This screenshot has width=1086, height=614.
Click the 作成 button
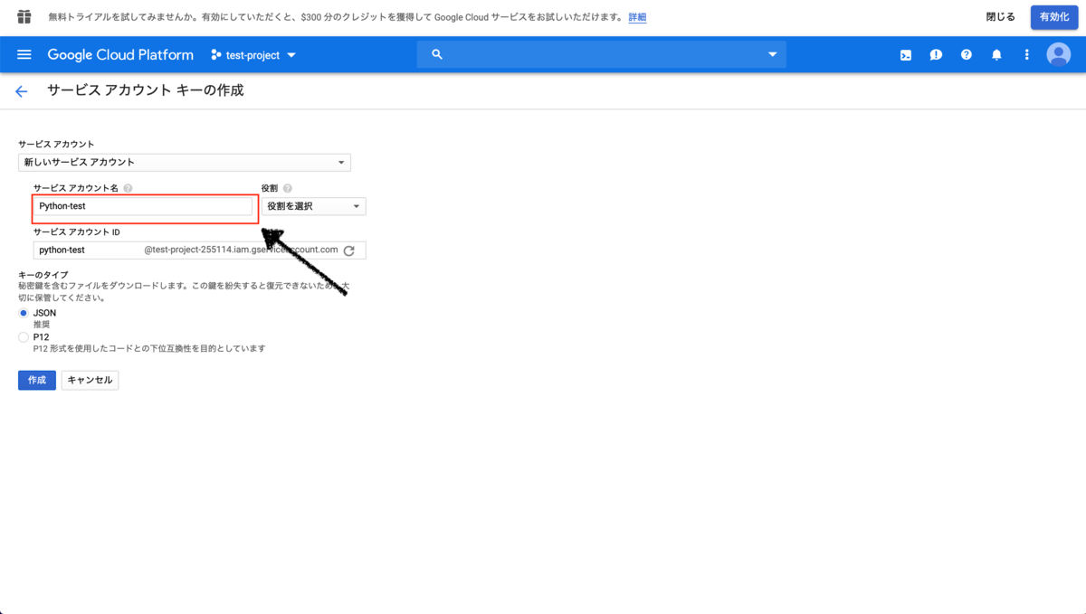[37, 380]
